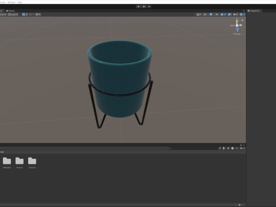This screenshot has height=207, width=276.
Task: Open the Project panel three-dot options menu
Action: pyautogui.click(x=244, y=145)
